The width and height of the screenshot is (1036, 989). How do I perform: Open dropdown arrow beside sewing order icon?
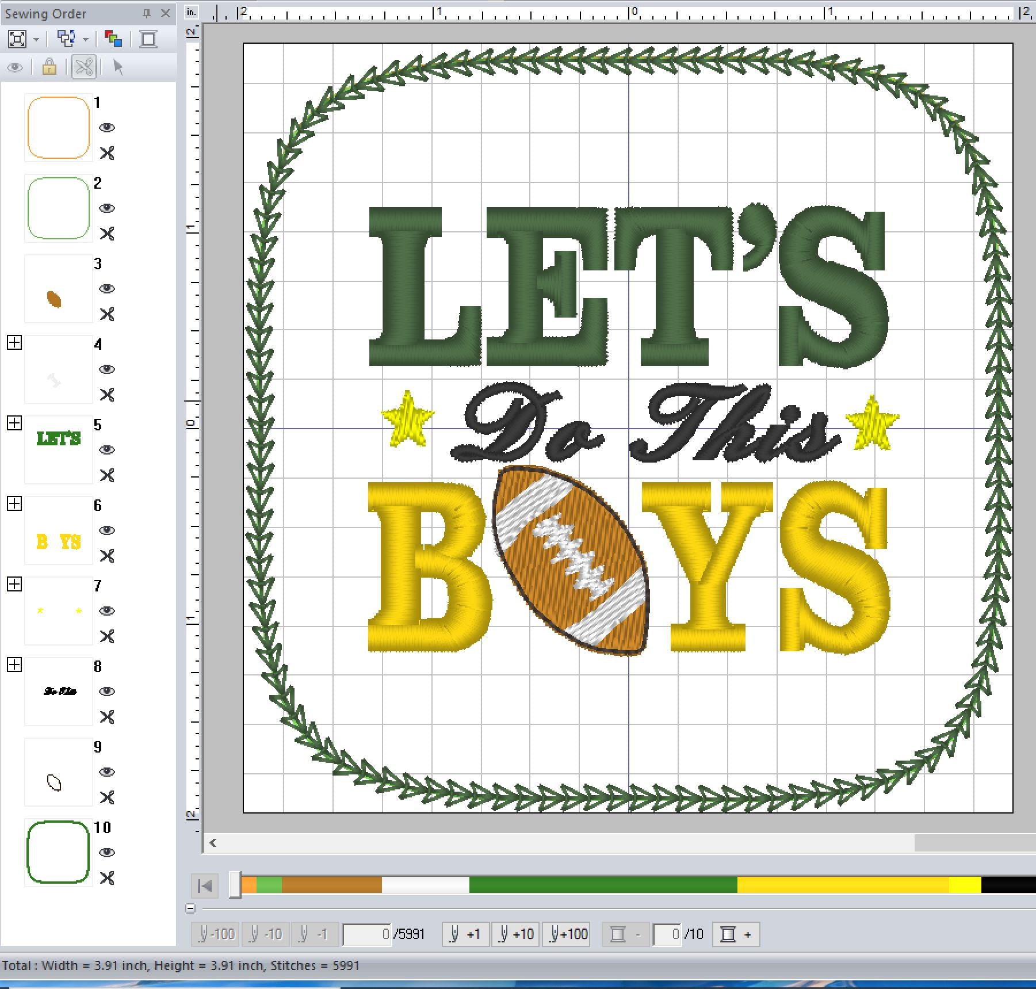coord(86,40)
